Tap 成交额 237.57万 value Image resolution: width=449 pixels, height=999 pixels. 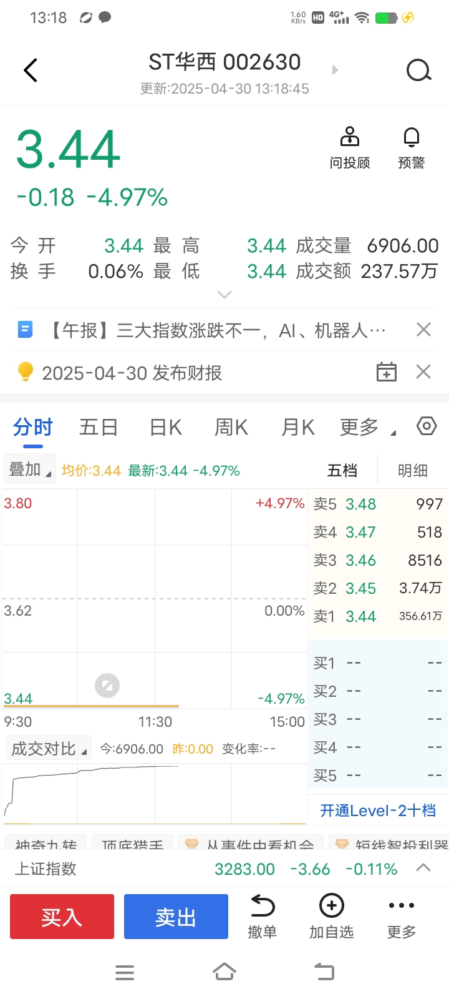pos(399,271)
